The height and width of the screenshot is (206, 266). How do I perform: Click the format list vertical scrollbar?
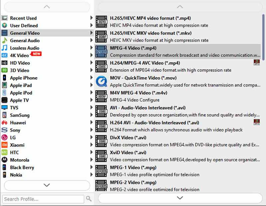pyautogui.click(x=263, y=33)
